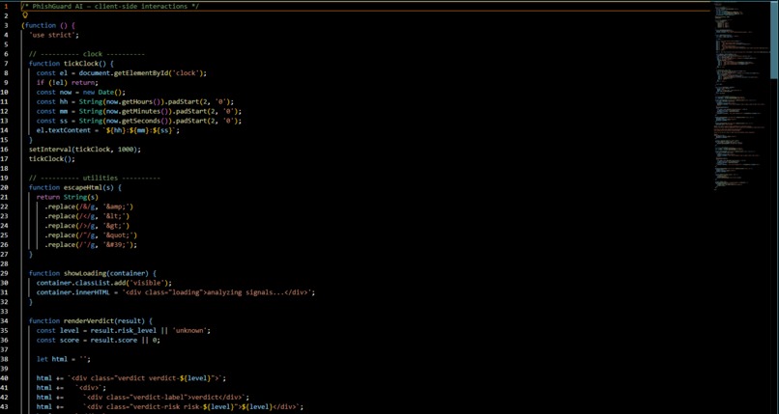Click the PhishGuard AI header comment
This screenshot has height=414, width=779.
110,7
